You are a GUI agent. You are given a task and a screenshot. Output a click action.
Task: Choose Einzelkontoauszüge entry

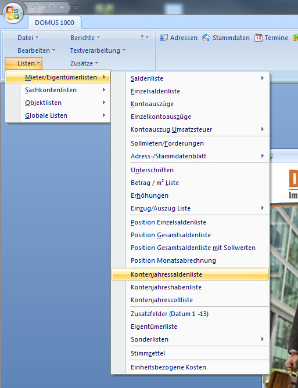point(190,117)
